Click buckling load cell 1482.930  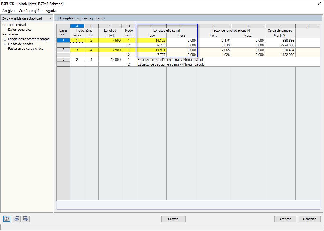(x=280, y=55)
